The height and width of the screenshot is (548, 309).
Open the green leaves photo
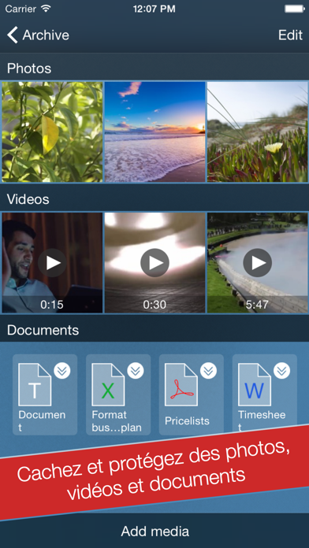point(52,131)
